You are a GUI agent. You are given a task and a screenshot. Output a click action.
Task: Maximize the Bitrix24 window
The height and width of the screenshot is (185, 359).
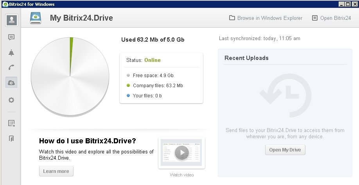(348, 4)
